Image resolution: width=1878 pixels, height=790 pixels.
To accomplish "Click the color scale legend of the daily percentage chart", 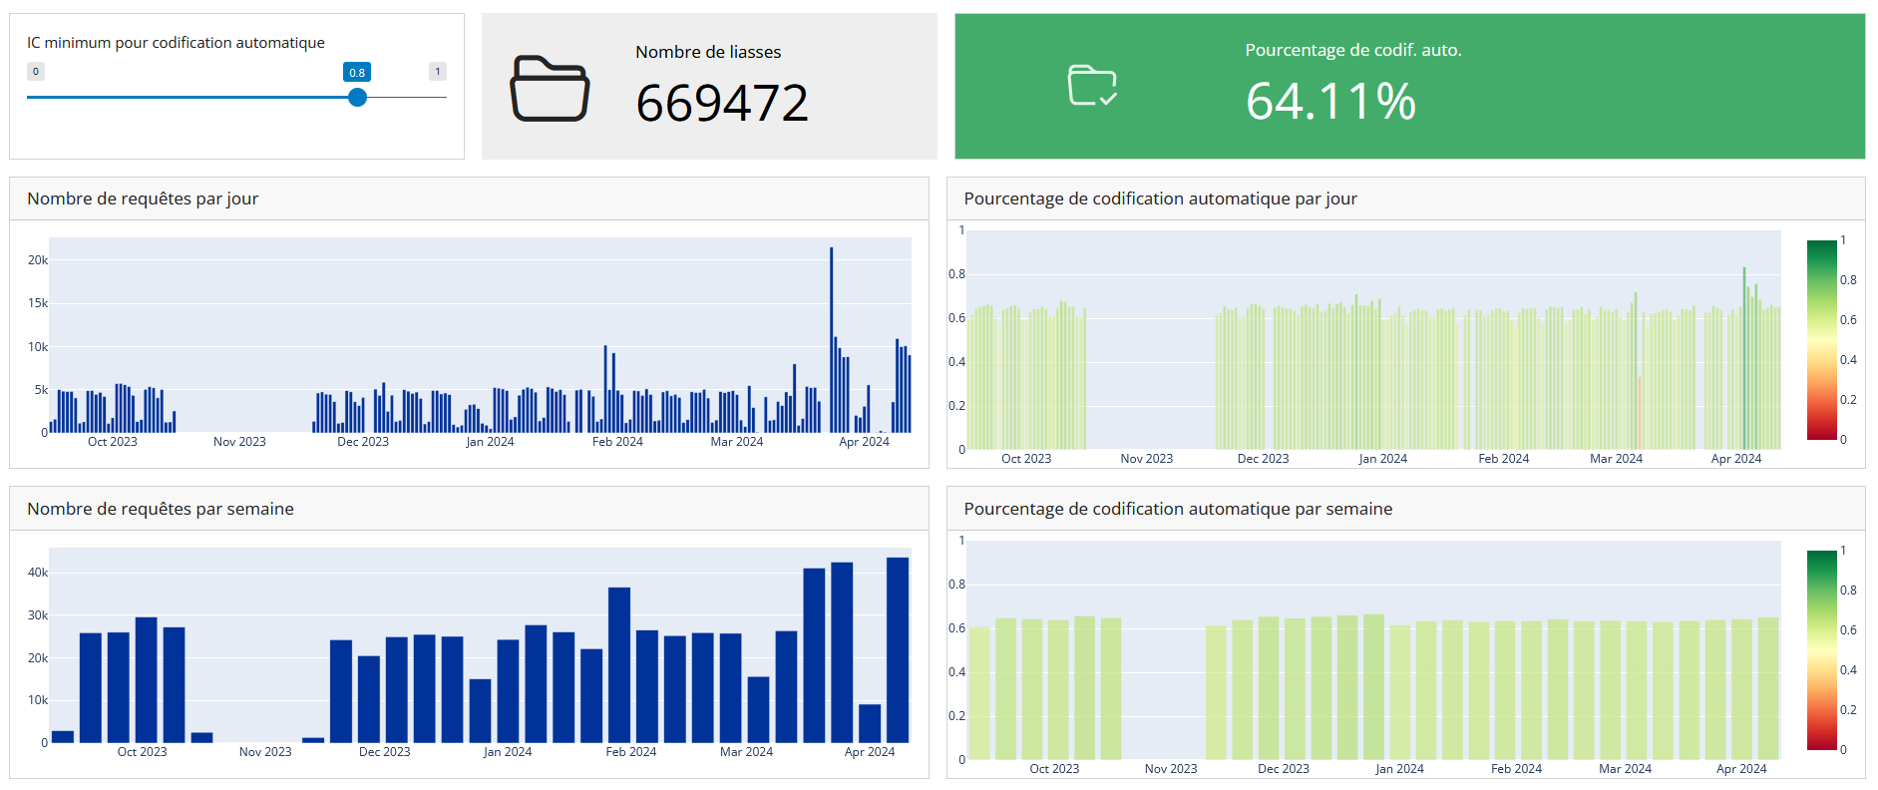I will click(x=1821, y=339).
